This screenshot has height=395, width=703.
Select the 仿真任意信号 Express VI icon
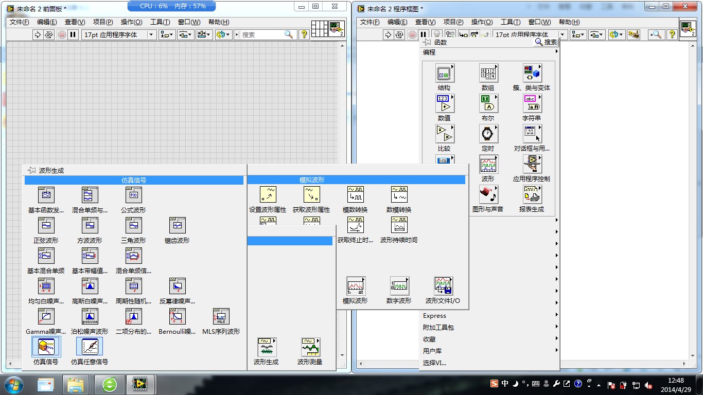pyautogui.click(x=90, y=347)
